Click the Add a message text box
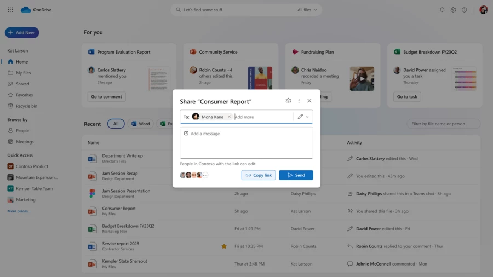The width and height of the screenshot is (493, 277). (246, 142)
